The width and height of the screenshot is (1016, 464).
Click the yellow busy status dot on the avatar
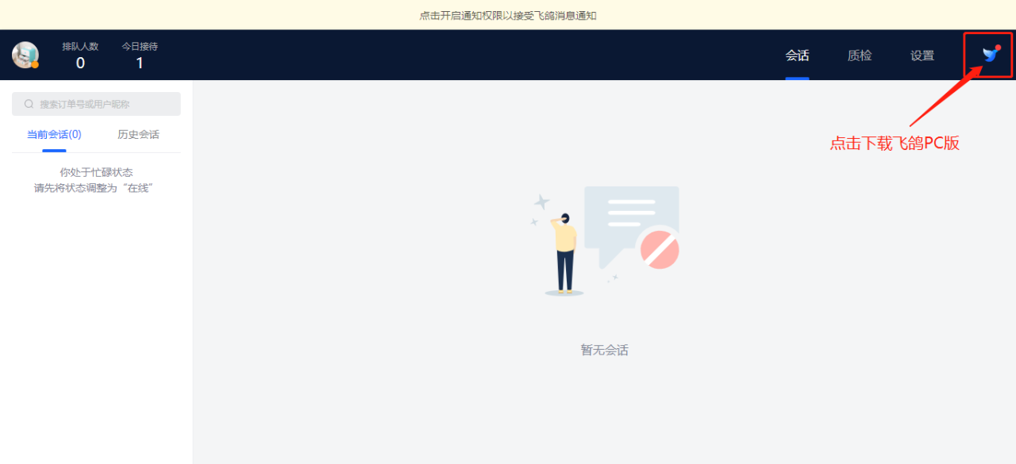pos(35,64)
